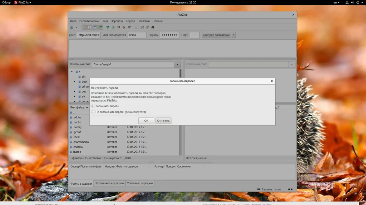366x205 pixels.
Task: Switch to the 'Неудавшиеся передачи' tab
Action: click(x=109, y=183)
